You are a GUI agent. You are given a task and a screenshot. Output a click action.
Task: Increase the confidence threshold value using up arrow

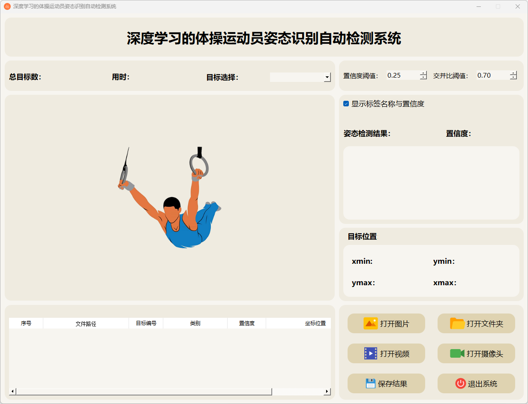pos(423,73)
